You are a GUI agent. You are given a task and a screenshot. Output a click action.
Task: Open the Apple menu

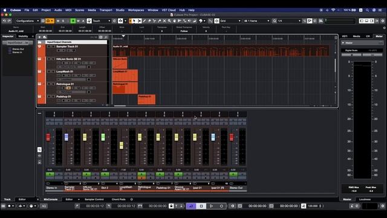pos(5,10)
